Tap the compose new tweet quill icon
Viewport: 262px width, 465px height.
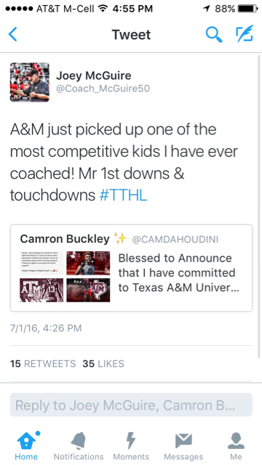(245, 33)
